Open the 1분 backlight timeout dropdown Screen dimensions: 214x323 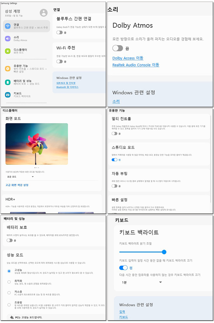pos(142,282)
